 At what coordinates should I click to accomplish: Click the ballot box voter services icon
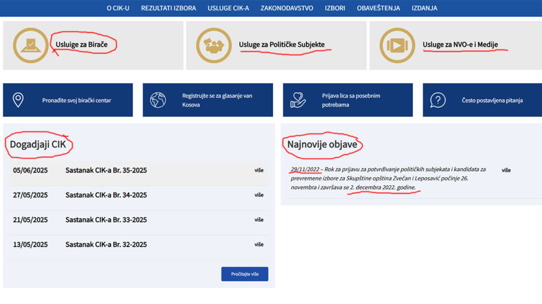(31, 45)
